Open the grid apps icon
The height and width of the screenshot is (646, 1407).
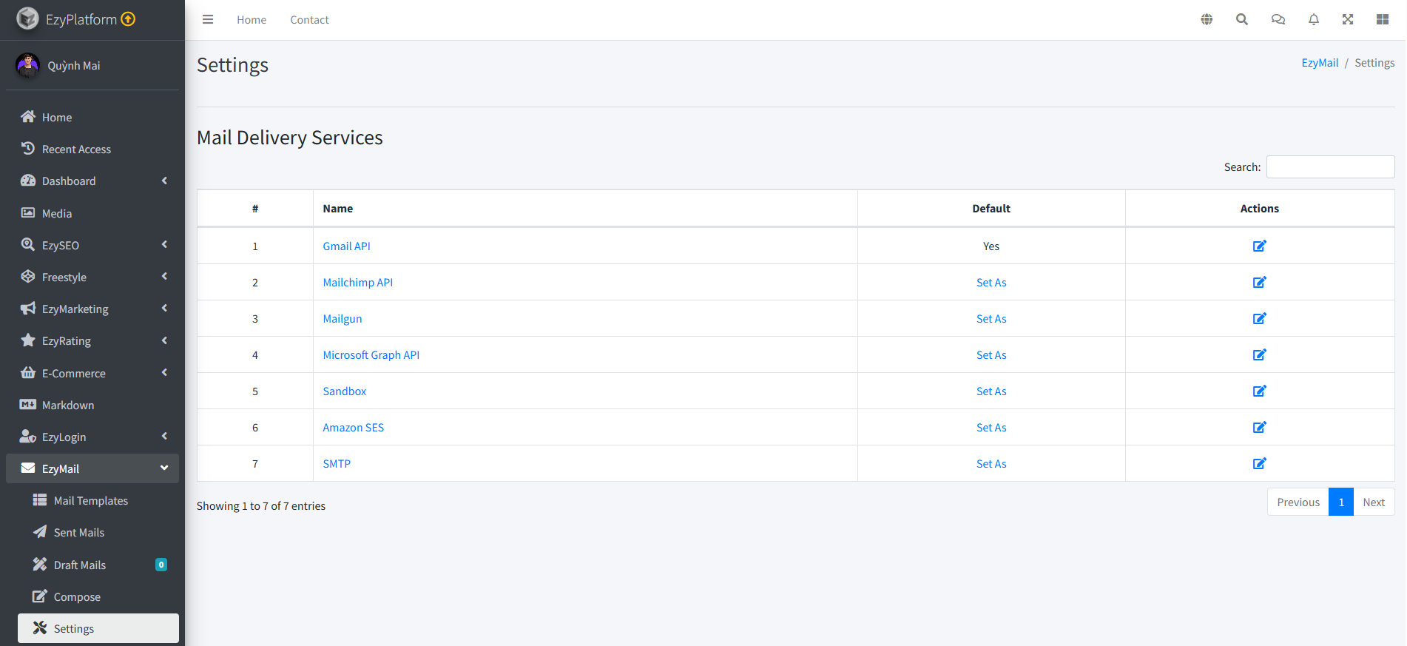tap(1383, 19)
